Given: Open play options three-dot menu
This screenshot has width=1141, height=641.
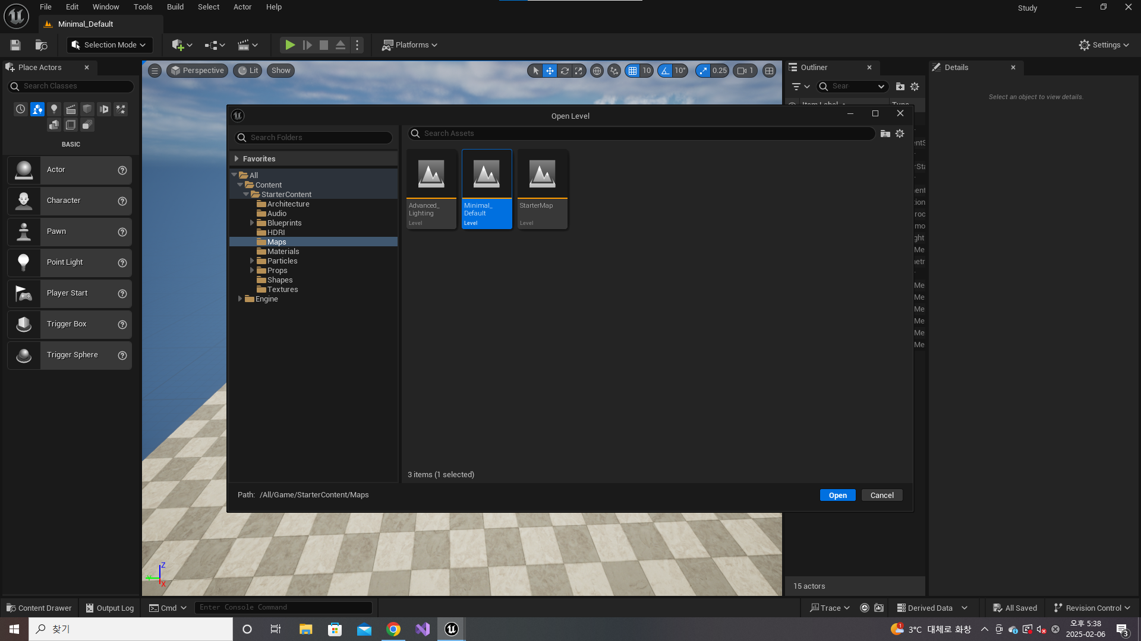Looking at the screenshot, I should [357, 45].
